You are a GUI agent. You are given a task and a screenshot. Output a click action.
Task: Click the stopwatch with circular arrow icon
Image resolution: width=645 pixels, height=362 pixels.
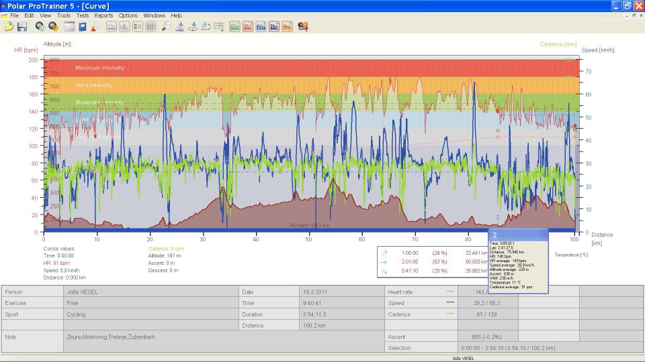click(206, 27)
